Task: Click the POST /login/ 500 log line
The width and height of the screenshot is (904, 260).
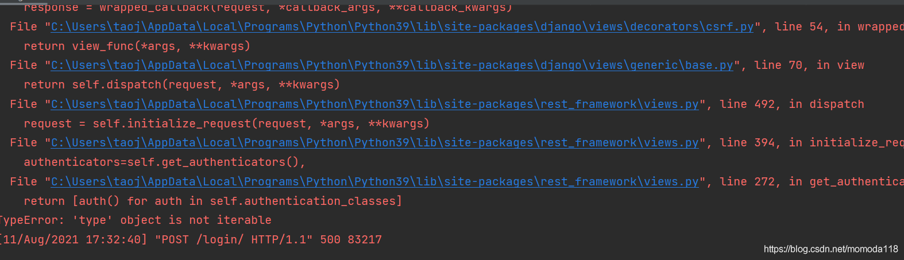Action: pyautogui.click(x=191, y=240)
